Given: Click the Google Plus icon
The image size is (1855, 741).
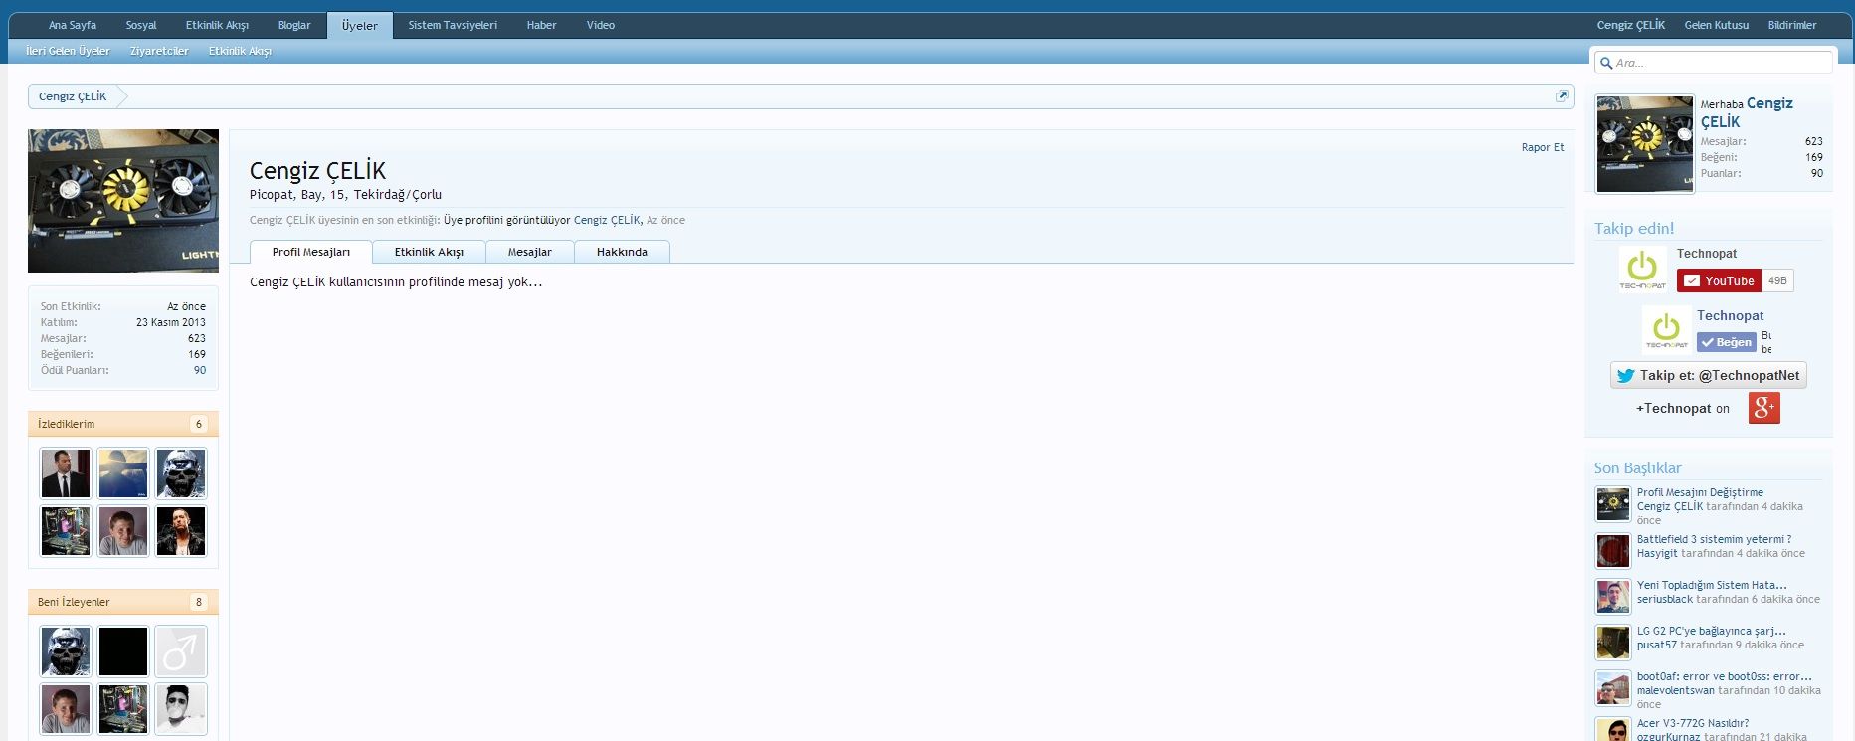Looking at the screenshot, I should [x=1764, y=408].
